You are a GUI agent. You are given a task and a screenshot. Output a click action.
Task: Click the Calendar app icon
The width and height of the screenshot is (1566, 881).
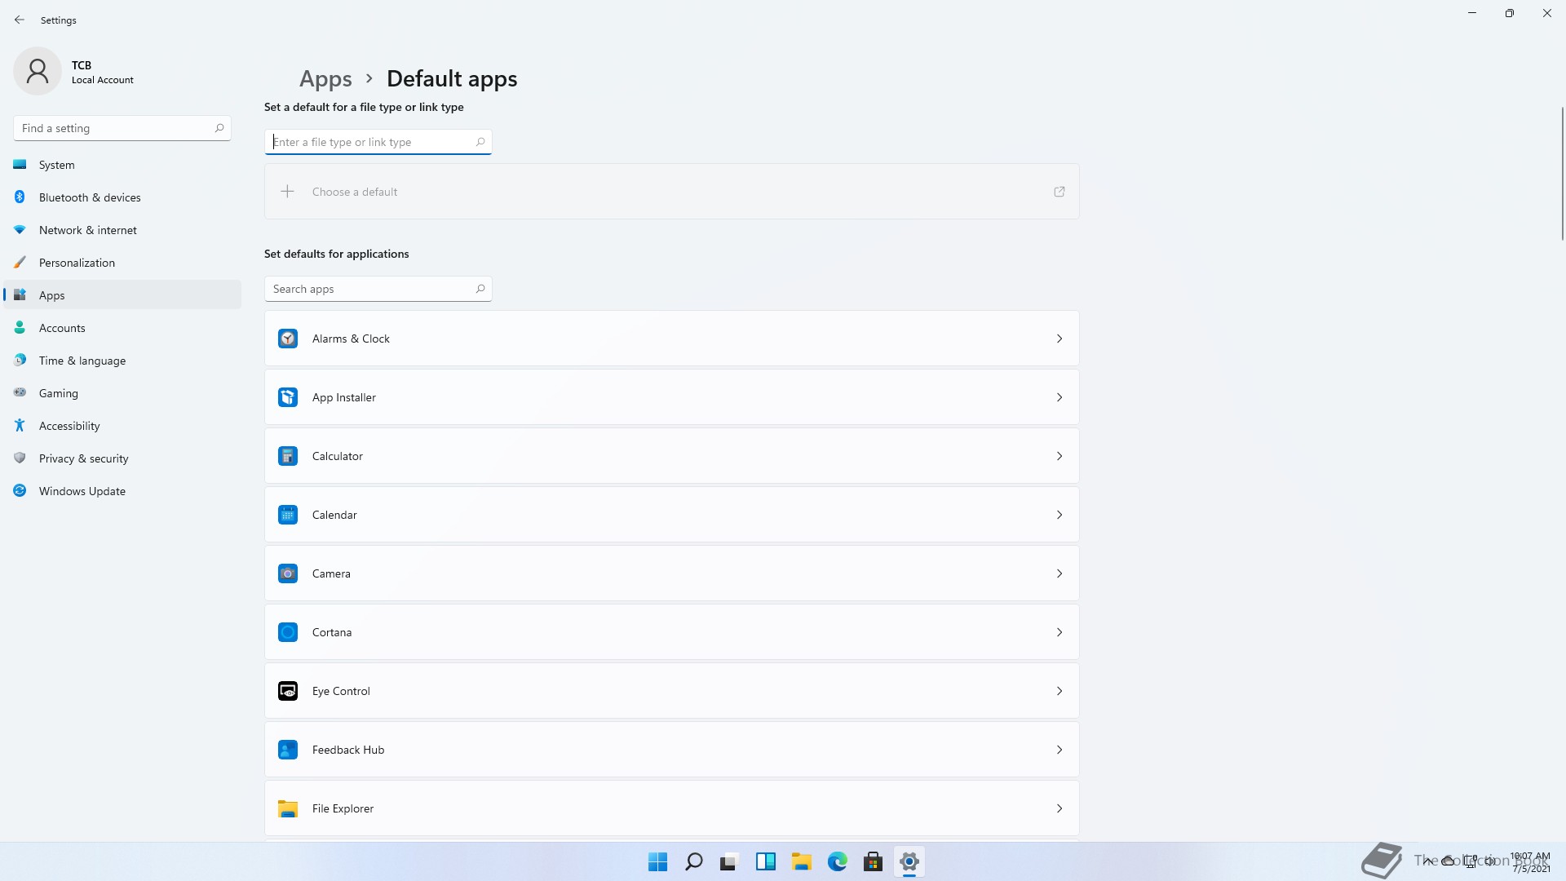click(288, 515)
